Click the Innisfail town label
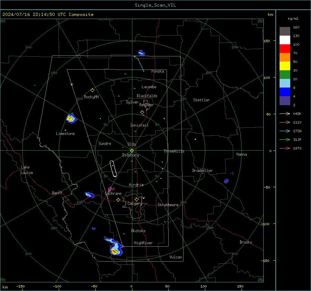The image size is (311, 291). coord(139,125)
